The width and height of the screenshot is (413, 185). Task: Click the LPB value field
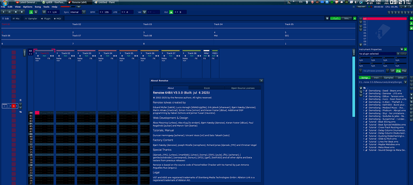(127, 12)
